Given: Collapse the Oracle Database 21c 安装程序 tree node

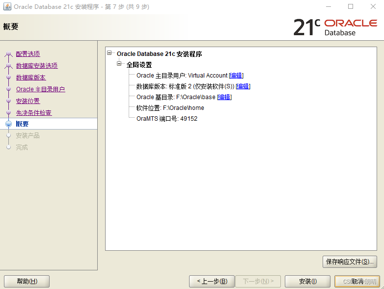Looking at the screenshot, I should 110,53.
